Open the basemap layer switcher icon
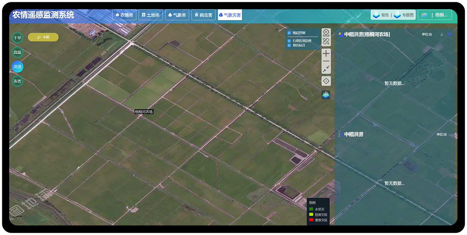The height and width of the screenshot is (235, 467). [326, 95]
